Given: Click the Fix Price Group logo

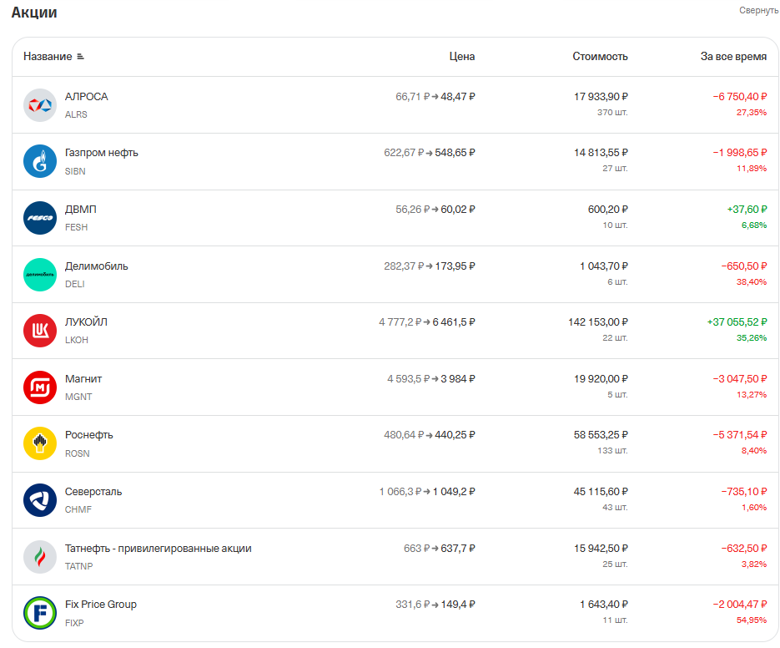Looking at the screenshot, I should point(40,613).
